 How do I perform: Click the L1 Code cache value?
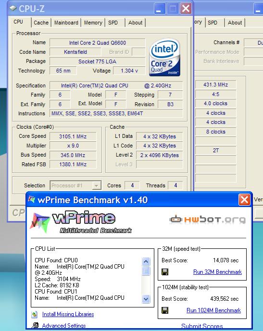[x=160, y=146]
